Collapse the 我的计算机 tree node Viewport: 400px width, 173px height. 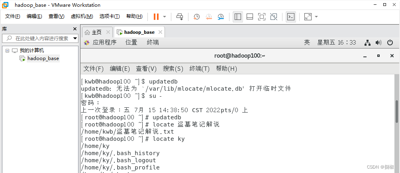point(7,51)
